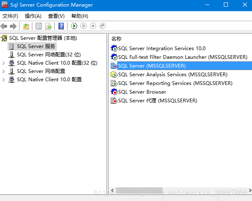Click the SQL Server 配置管理器 (本地) root icon

point(4,38)
